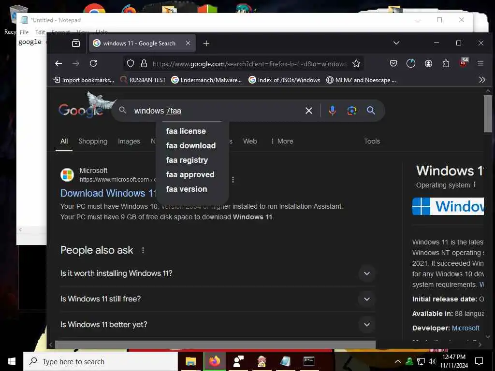Viewport: 495px width, 371px height.
Task: Open File Explorer from taskbar
Action: pyautogui.click(x=190, y=361)
